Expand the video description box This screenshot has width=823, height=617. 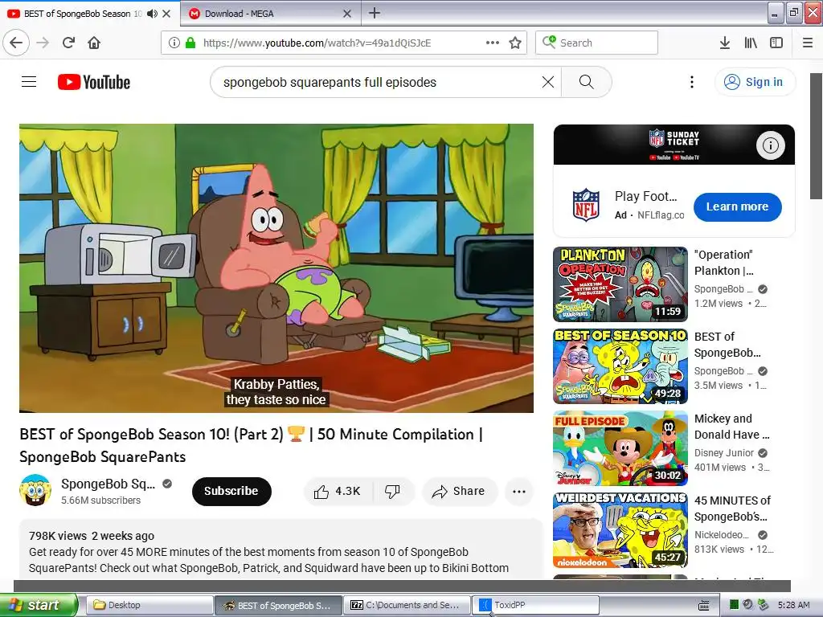280,551
